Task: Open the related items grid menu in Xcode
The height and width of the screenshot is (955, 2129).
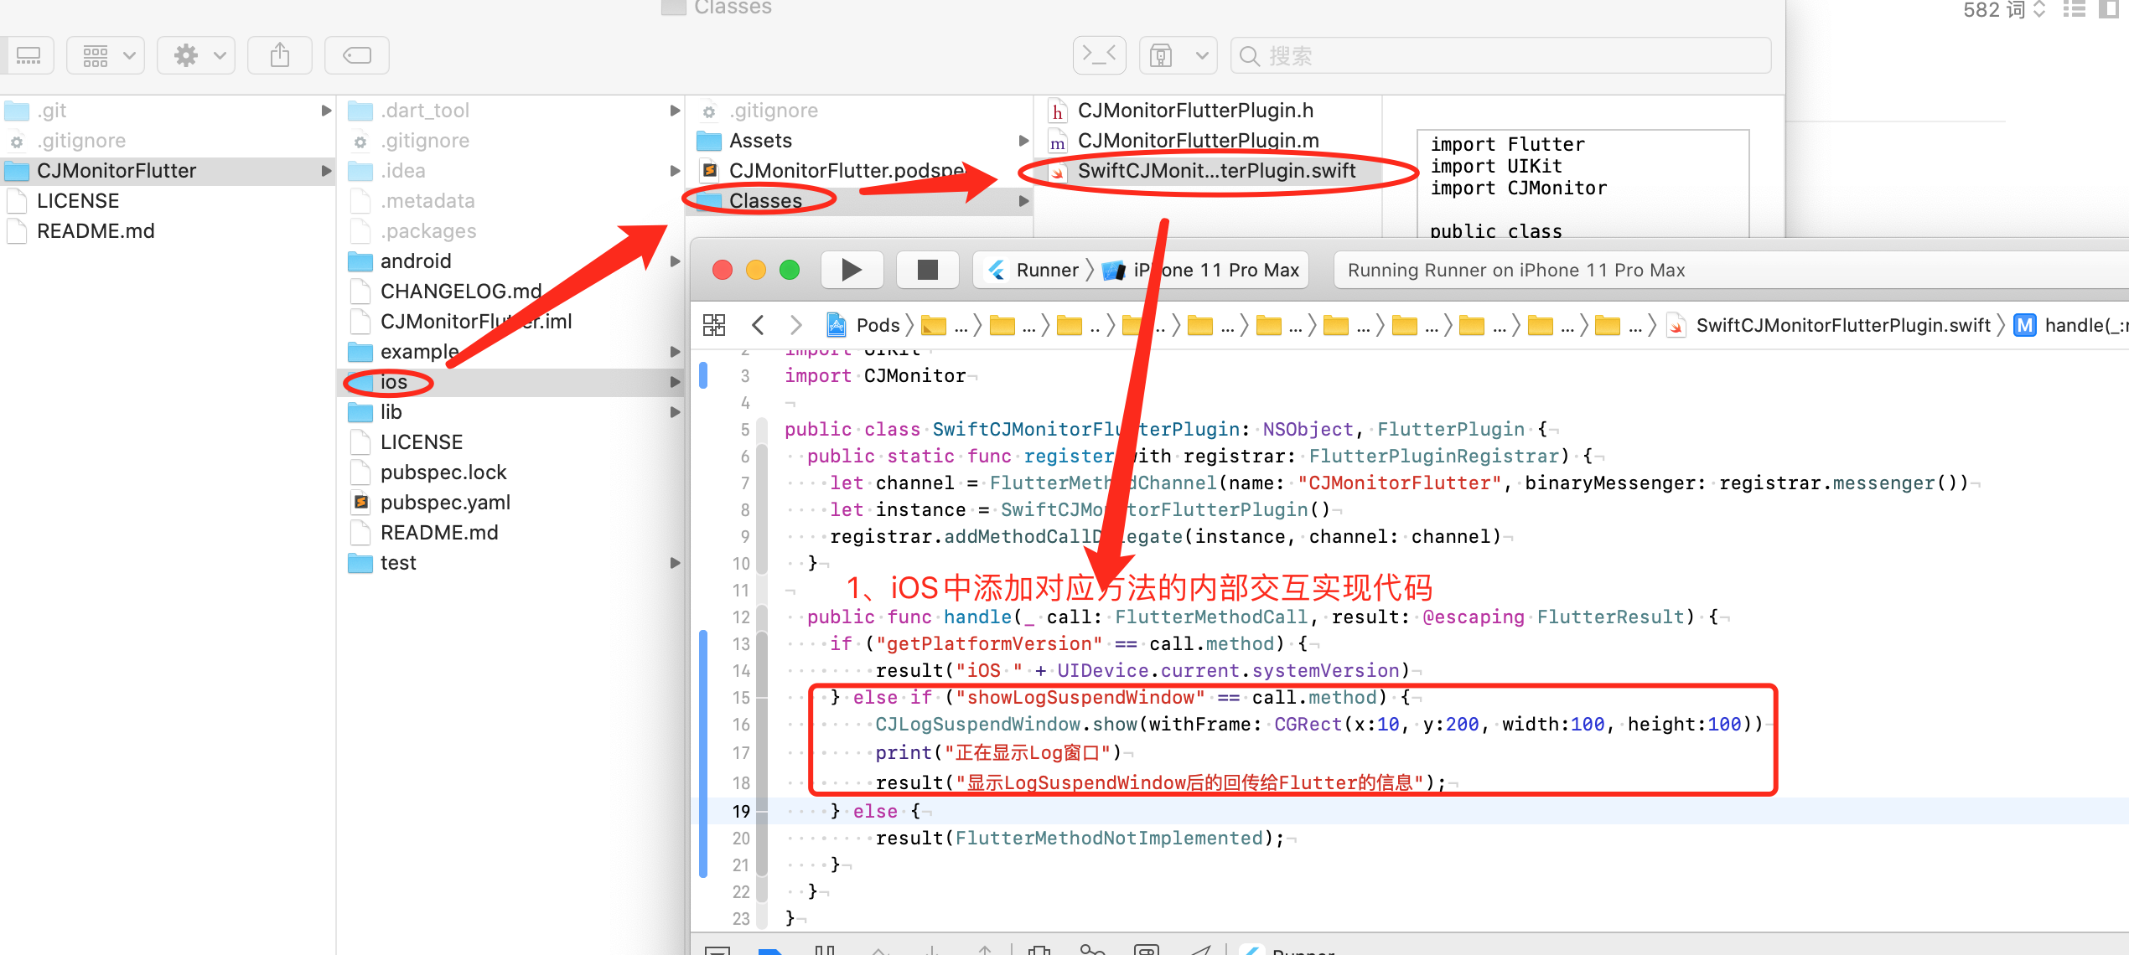Action: coord(714,325)
